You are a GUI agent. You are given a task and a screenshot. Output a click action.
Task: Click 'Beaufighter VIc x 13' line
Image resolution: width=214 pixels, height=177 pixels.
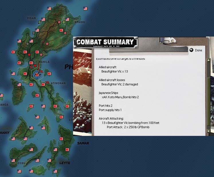pos(115,71)
